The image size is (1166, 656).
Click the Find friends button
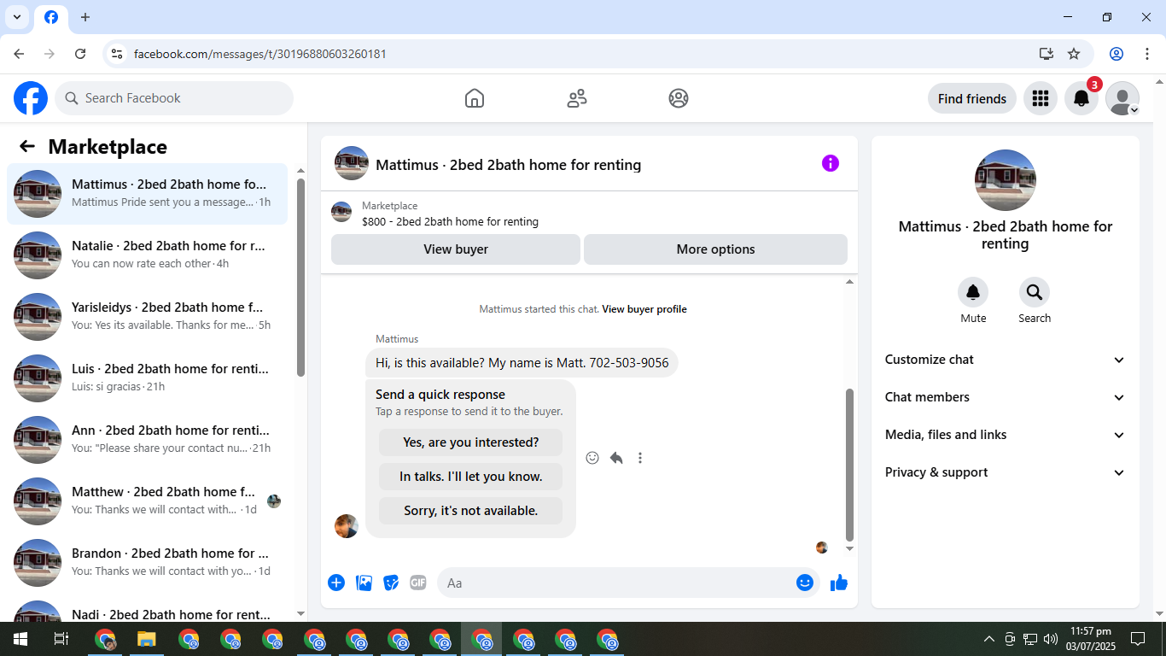972,98
